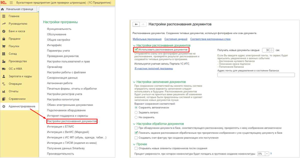This screenshot has height=158, width=300.
Task: Select Задавать вопрос radio button
Action: 136,112
